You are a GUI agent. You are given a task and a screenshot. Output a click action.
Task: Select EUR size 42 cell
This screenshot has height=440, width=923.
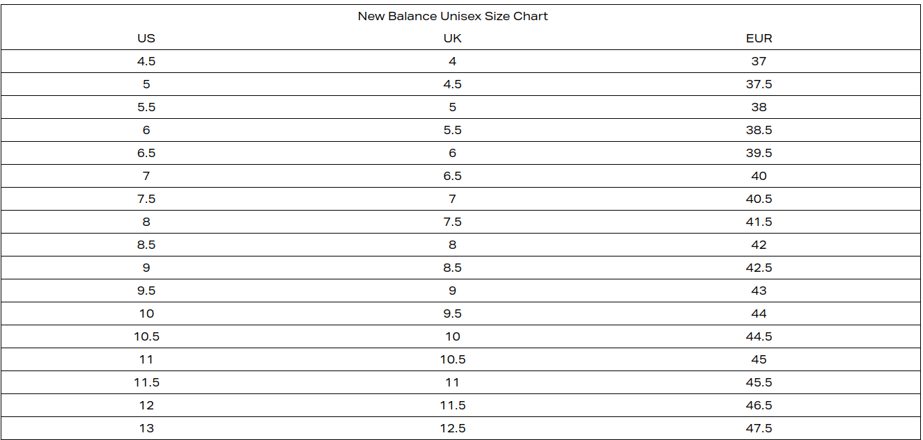coord(759,245)
